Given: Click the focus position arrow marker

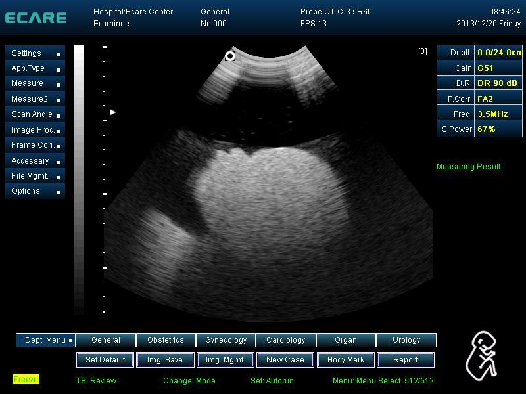Looking at the screenshot, I should tap(112, 112).
